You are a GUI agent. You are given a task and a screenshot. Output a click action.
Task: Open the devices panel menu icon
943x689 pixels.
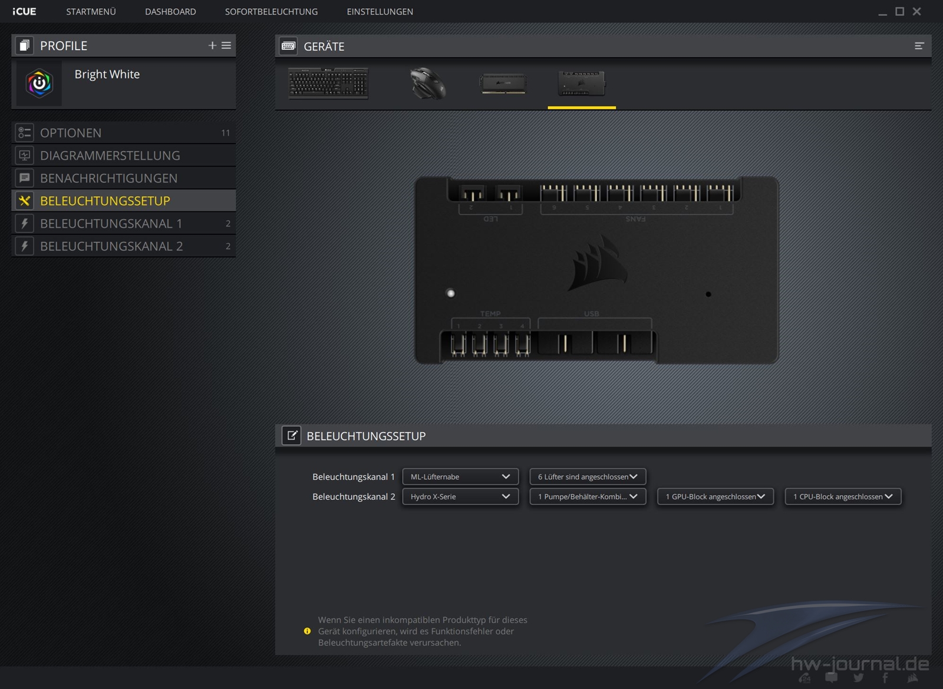point(919,46)
